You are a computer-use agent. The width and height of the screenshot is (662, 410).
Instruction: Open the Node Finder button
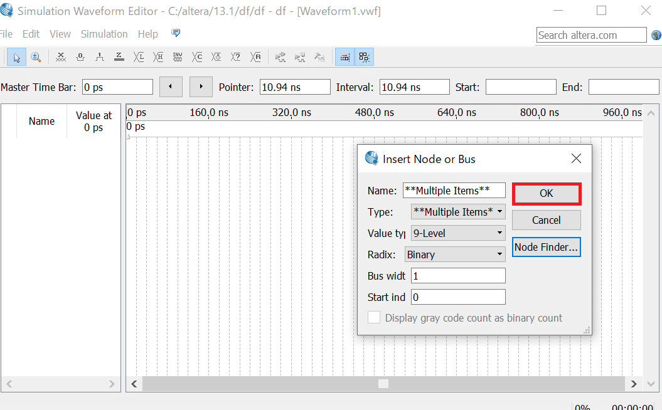pos(547,247)
